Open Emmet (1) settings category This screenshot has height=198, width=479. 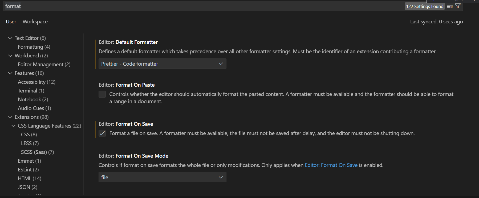30,161
